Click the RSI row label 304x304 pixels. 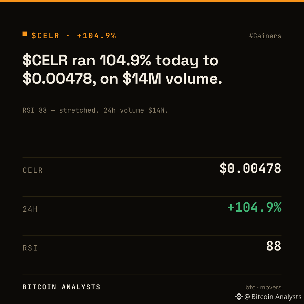click(30, 248)
